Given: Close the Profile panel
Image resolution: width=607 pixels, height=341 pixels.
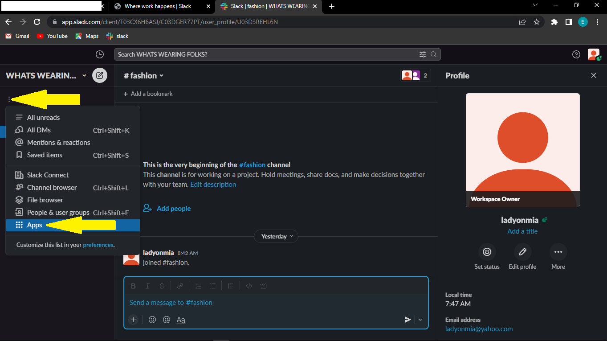Looking at the screenshot, I should click(x=593, y=75).
